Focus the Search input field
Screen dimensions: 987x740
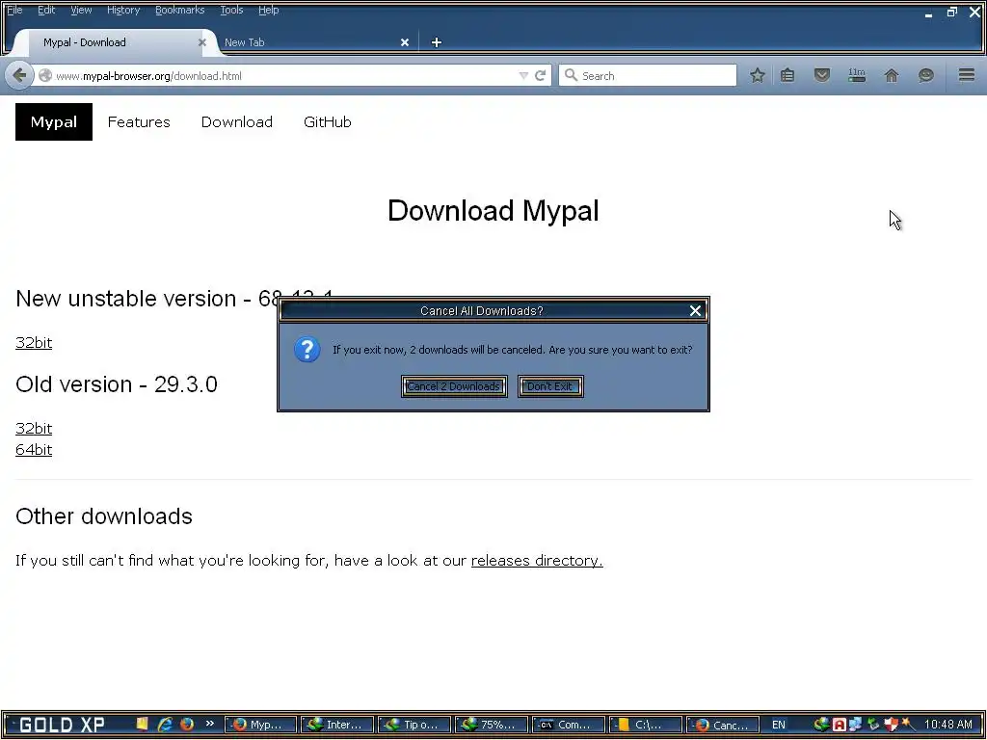pos(648,75)
